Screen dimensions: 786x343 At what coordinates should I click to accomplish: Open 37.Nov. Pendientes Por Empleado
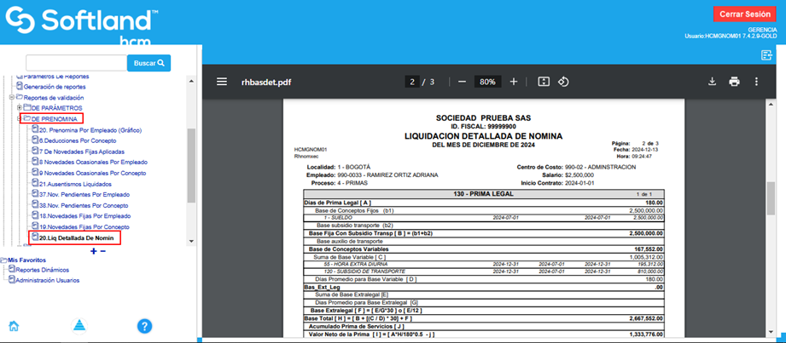coord(84,195)
